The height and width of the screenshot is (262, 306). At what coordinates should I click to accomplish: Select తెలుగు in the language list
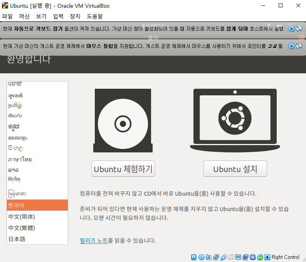37,116
